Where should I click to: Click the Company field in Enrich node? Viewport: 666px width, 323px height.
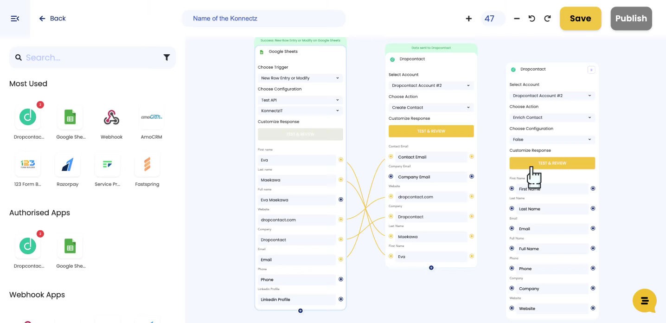552,289
